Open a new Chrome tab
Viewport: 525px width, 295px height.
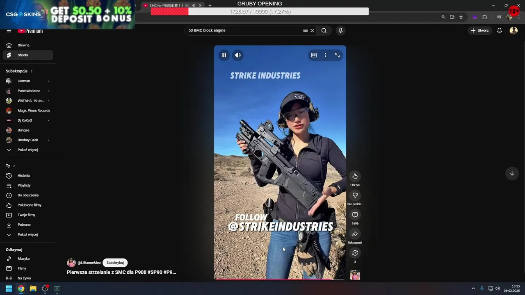(210, 5)
